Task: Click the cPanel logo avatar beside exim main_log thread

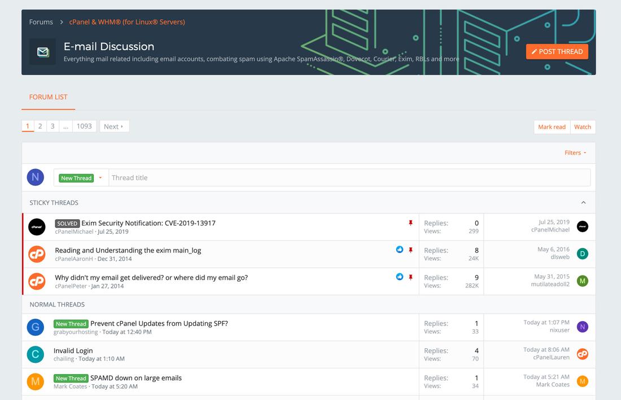Action: pos(36,254)
